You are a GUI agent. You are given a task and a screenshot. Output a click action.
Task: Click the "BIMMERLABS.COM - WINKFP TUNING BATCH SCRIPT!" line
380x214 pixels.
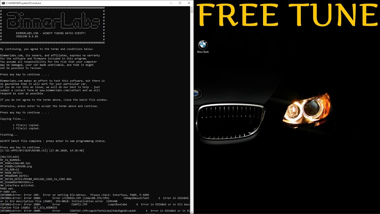(51, 33)
